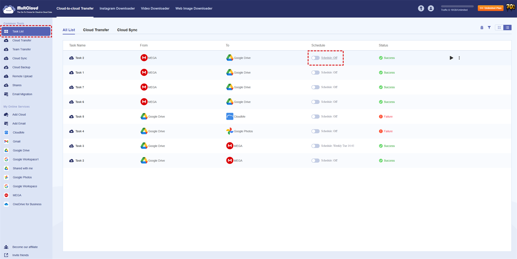
Task: Open Google Photos cloud in sidebar
Action: point(22,177)
